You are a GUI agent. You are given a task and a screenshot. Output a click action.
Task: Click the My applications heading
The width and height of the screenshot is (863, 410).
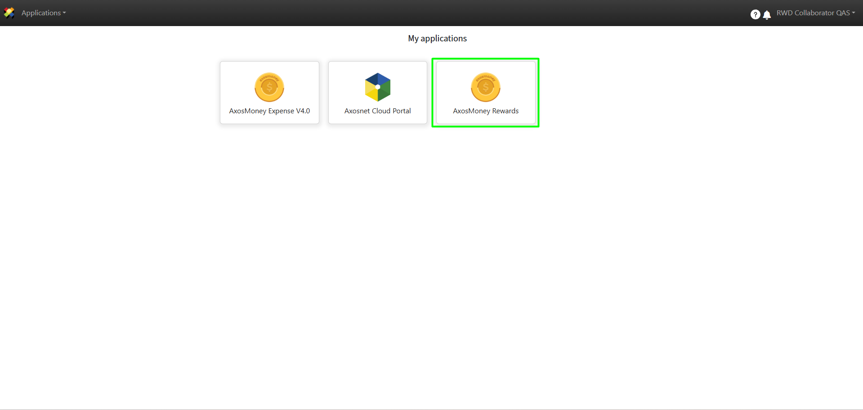tap(437, 39)
